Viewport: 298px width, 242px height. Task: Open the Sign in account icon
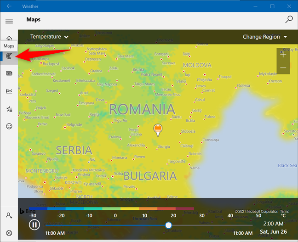(9, 215)
